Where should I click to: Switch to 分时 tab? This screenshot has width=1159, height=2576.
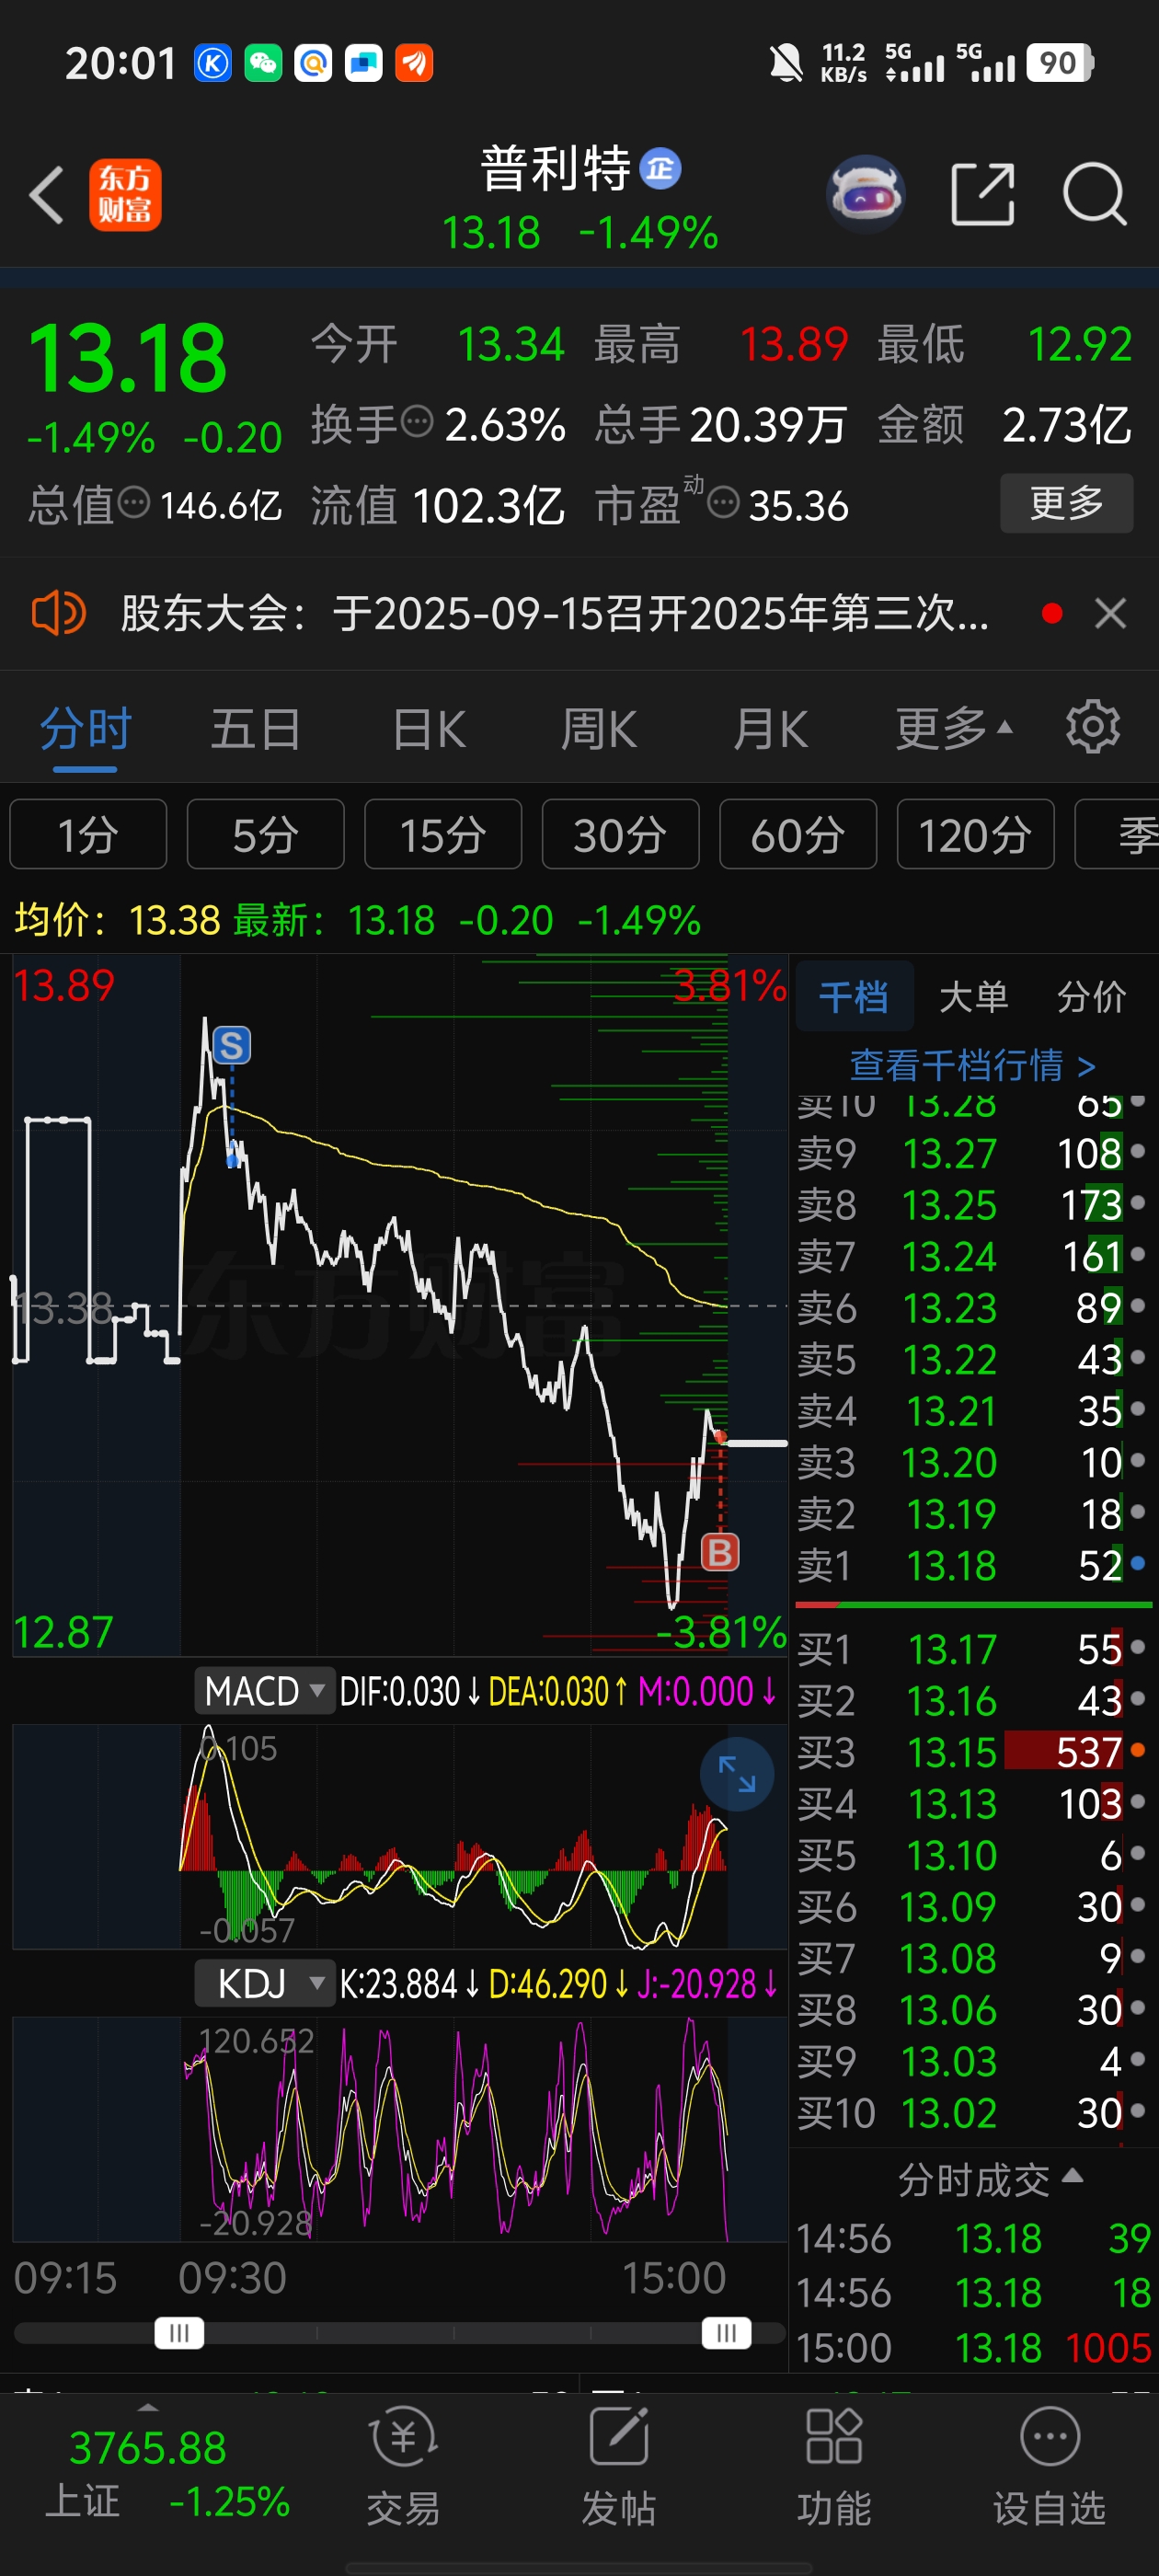[85, 728]
